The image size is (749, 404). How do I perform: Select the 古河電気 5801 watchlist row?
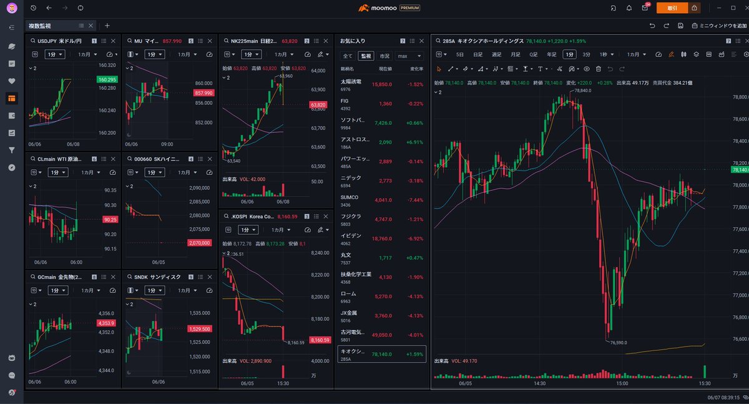[382, 335]
